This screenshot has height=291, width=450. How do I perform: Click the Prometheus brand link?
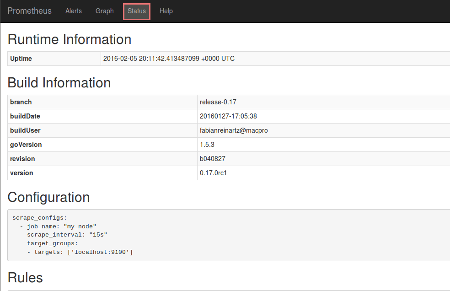(x=29, y=11)
